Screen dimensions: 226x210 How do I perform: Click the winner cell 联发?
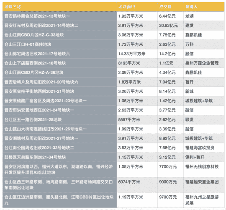coord(204,119)
